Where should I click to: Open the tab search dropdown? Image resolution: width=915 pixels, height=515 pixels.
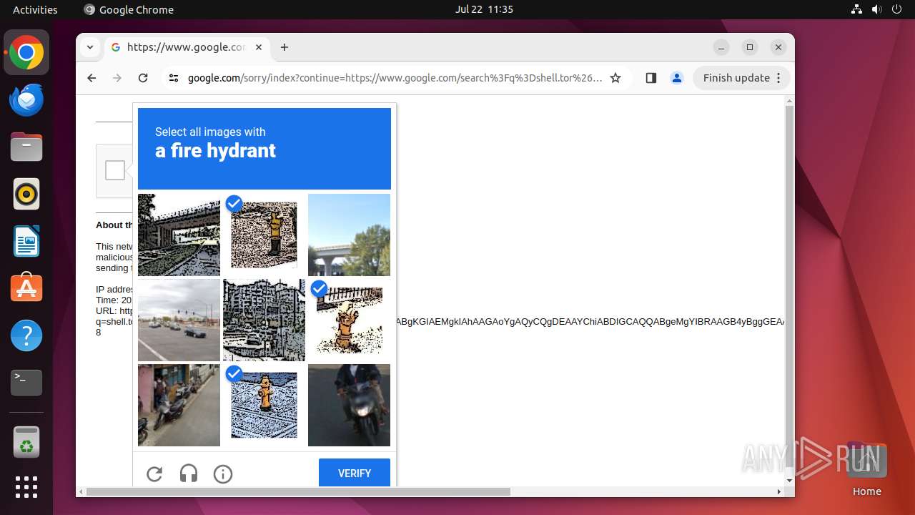(x=90, y=47)
